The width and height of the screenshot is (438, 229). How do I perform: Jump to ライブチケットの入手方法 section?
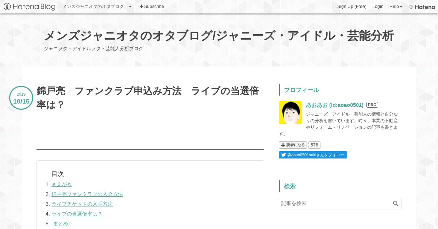pos(82,204)
